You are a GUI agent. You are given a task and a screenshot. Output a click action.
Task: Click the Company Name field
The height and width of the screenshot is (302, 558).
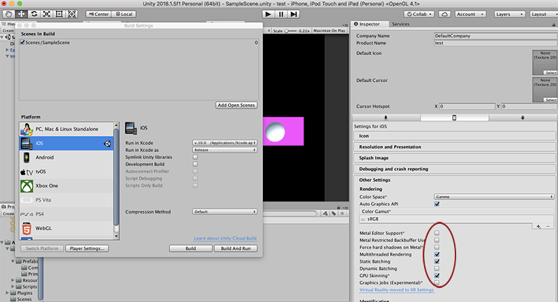[x=495, y=36]
